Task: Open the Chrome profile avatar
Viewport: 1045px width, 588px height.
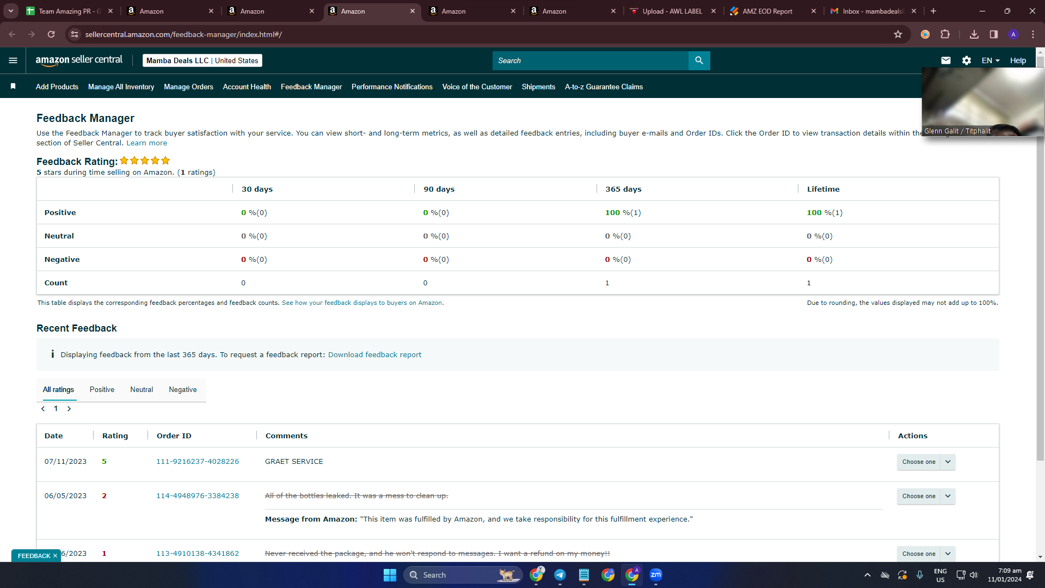Action: coord(1013,34)
